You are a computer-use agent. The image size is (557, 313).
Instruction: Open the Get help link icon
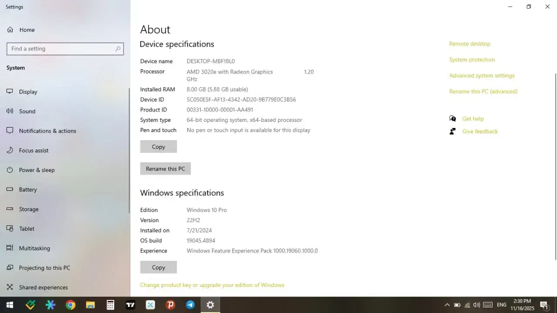pos(453,118)
